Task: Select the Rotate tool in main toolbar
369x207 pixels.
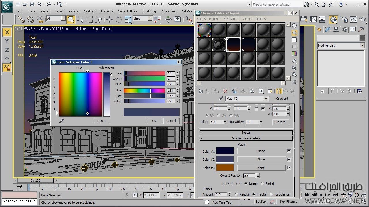Action: click(118, 19)
